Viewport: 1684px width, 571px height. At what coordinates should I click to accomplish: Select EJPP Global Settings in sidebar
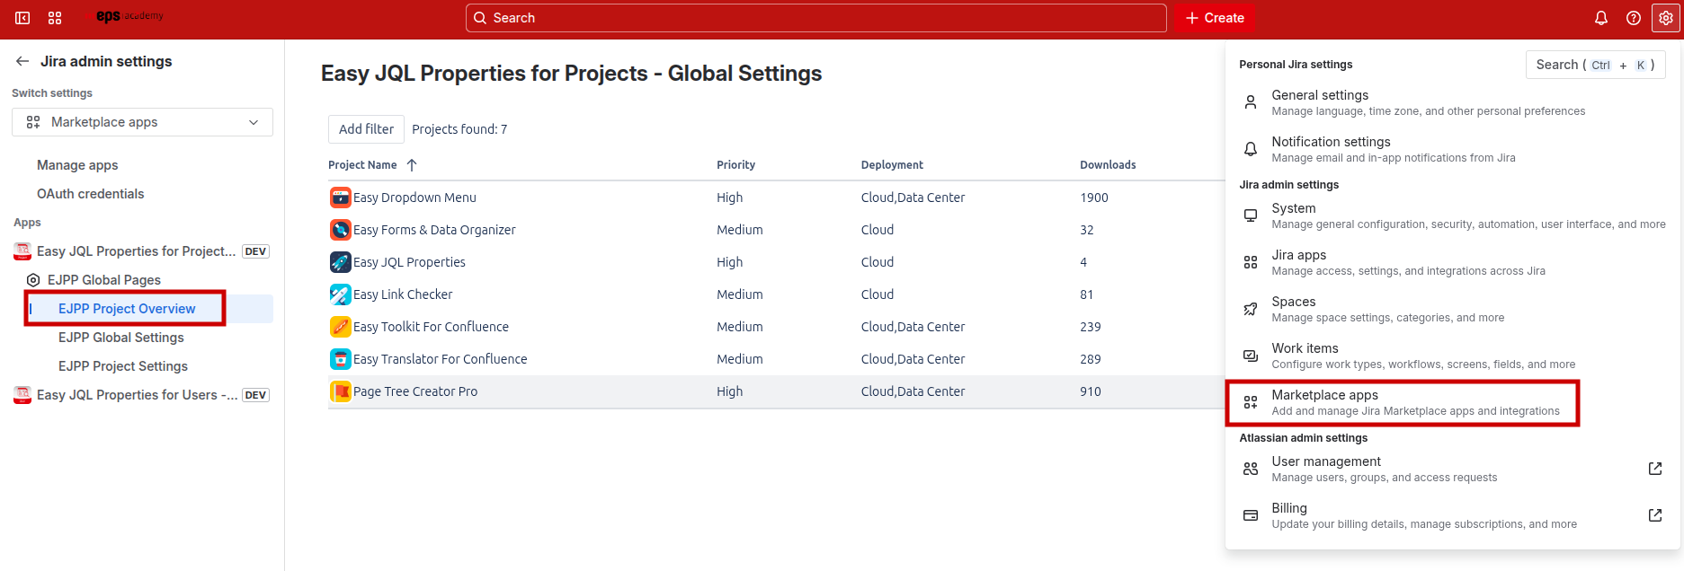click(x=121, y=338)
